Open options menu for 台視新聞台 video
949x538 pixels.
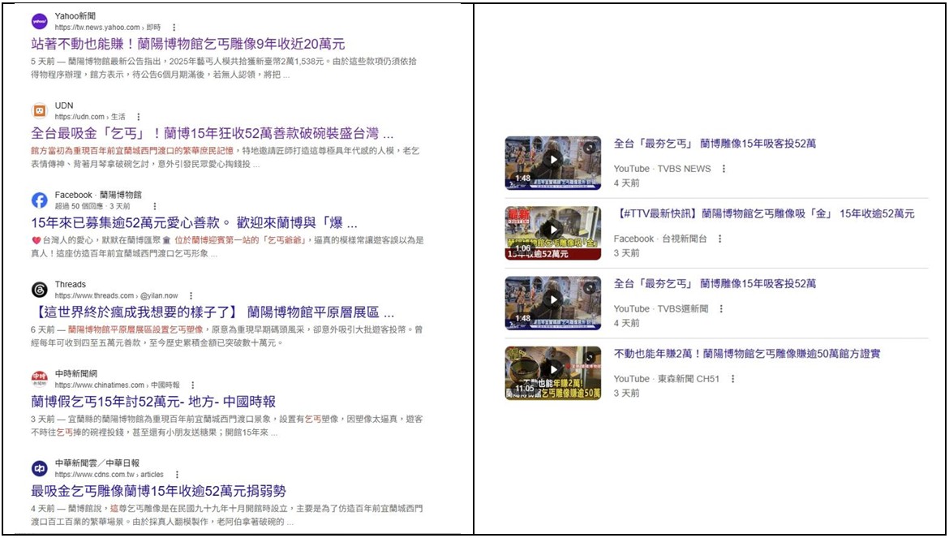tap(719, 239)
